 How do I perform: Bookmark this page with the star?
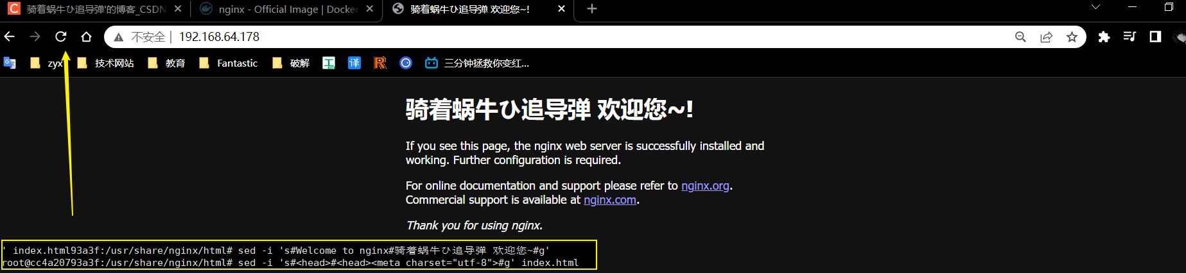point(1072,37)
